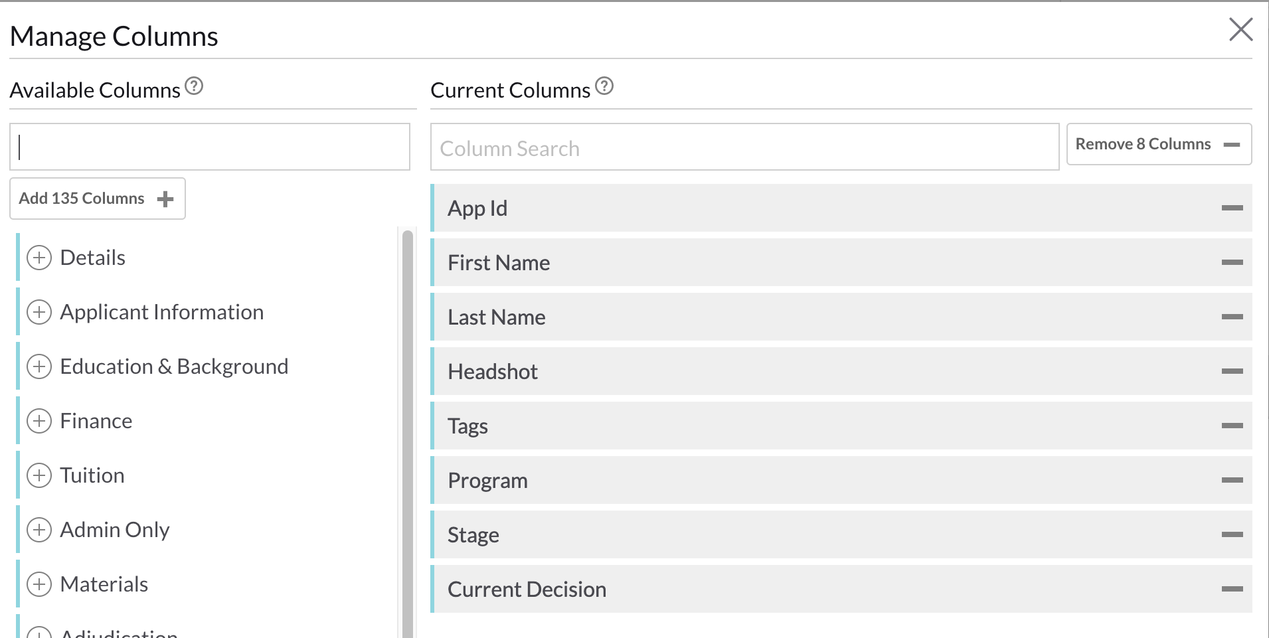
Task: Remove the App Id column
Action: coord(1233,208)
